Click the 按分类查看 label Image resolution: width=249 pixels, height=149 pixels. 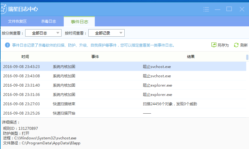point(12,33)
